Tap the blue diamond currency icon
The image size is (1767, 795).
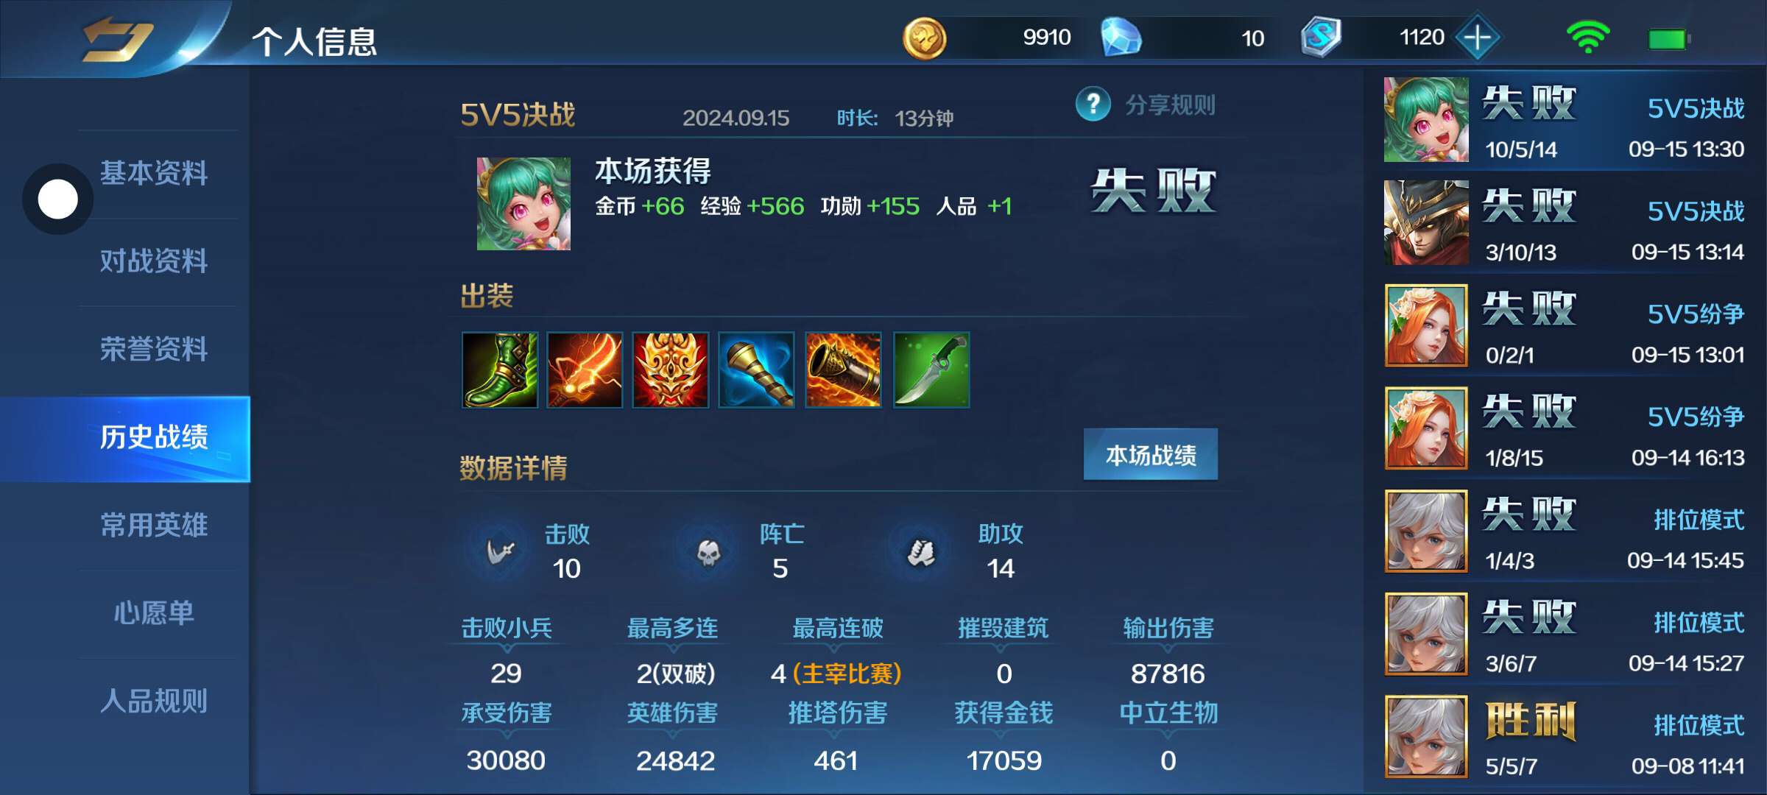point(1121,38)
